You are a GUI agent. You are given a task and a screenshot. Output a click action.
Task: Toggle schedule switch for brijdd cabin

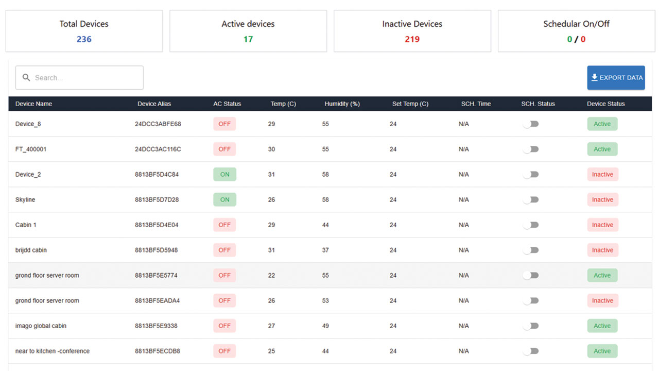coord(531,250)
